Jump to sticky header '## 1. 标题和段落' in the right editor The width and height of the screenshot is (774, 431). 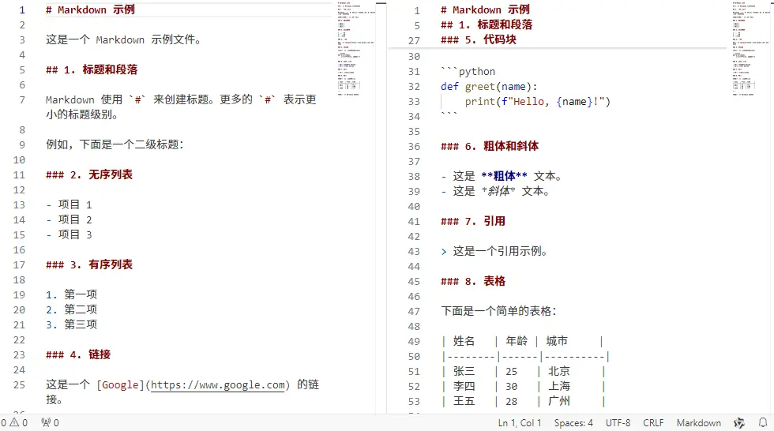coord(487,24)
